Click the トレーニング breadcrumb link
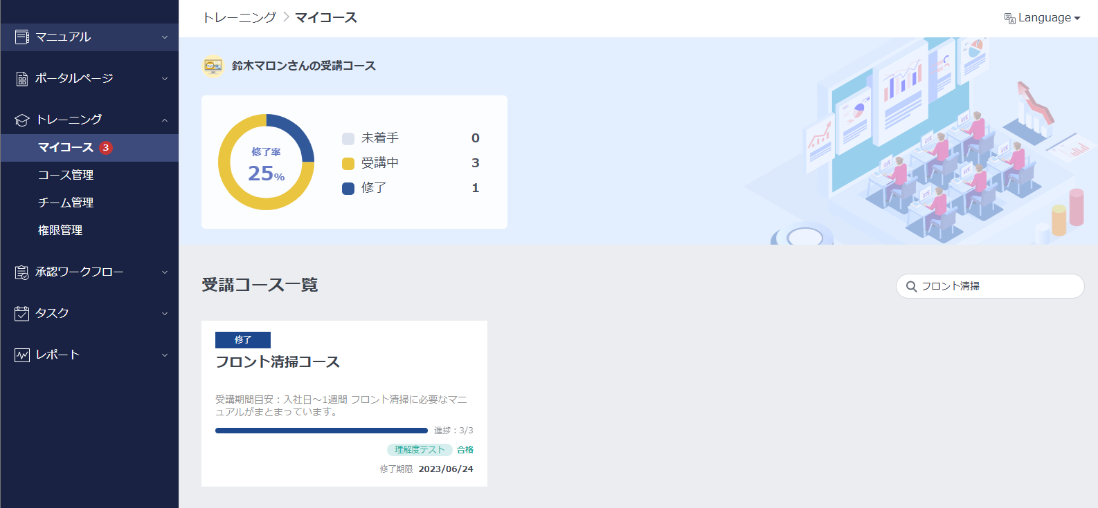The height and width of the screenshot is (508, 1098). [239, 18]
